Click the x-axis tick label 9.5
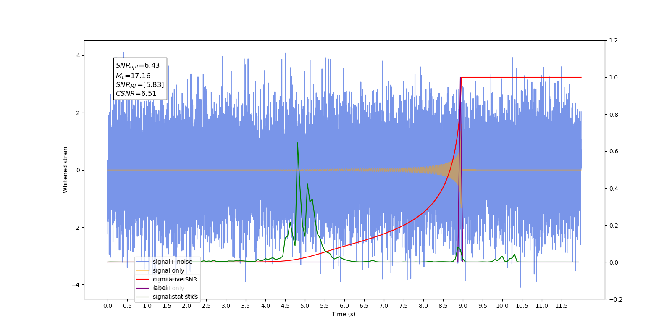The image size is (672, 336). coord(483,306)
